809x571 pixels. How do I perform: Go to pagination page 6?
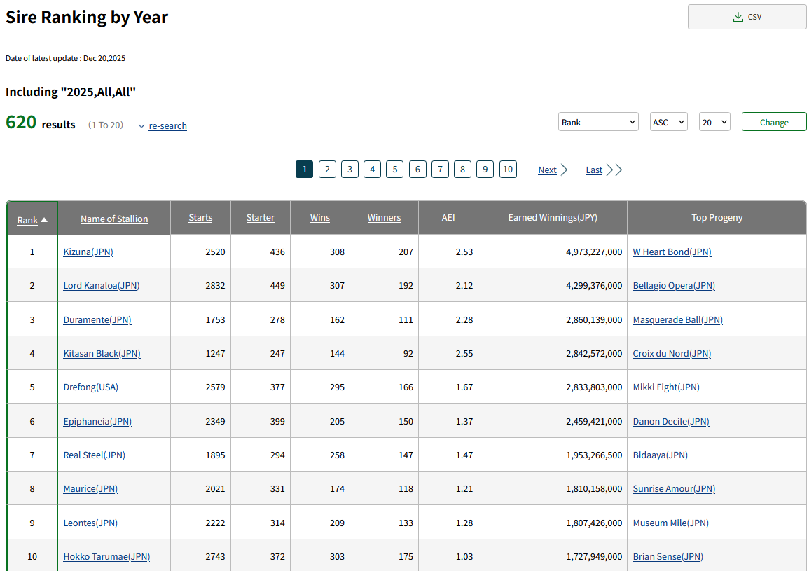(417, 170)
